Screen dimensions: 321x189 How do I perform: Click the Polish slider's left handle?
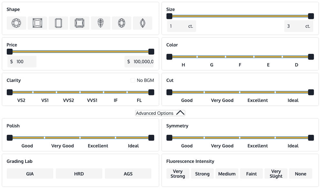tap(10, 138)
